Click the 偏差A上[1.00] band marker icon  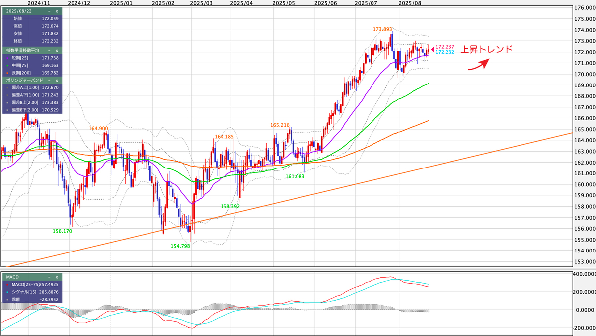click(7, 87)
